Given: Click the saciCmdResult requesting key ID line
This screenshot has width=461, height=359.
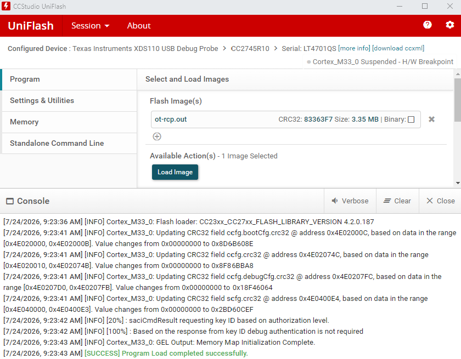Looking at the screenshot, I should (166, 321).
